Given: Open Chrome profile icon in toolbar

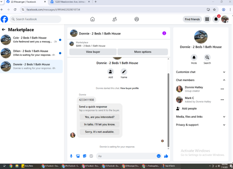Looking at the screenshot, I should (224, 10).
